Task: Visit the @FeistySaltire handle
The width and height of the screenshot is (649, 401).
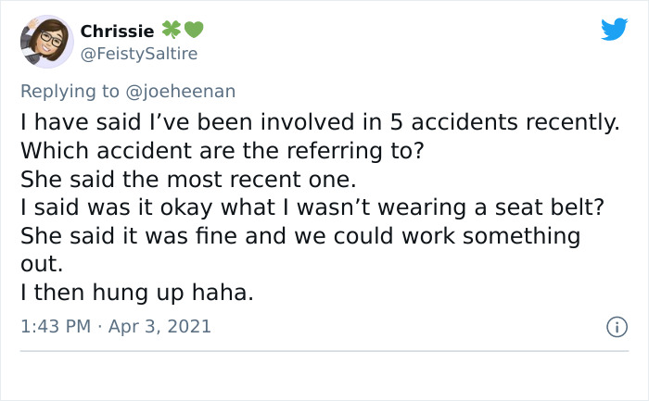Action: point(139,54)
